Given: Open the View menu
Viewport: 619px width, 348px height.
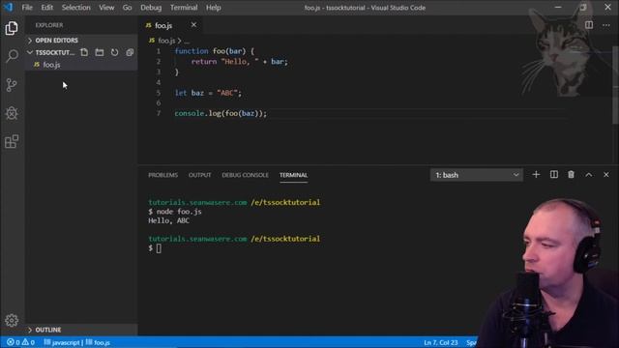Looking at the screenshot, I should pos(106,8).
